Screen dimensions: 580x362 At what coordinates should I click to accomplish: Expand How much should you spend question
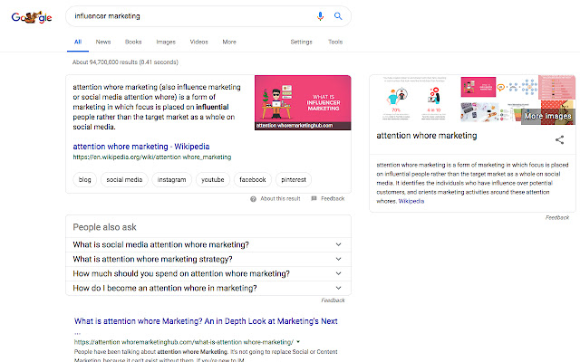[x=208, y=273]
